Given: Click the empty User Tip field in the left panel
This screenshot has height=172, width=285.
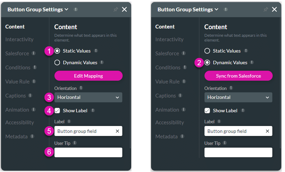Looking at the screenshot, I should tap(88, 152).
